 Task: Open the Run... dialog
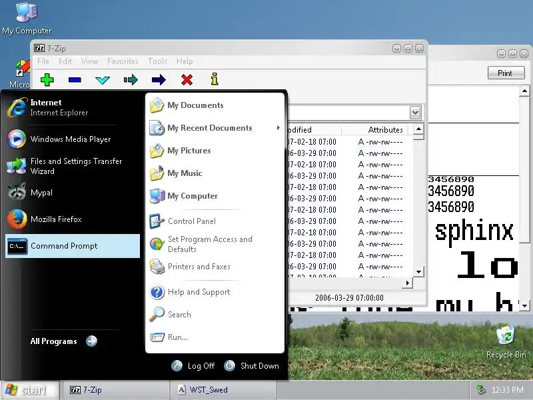215,337
